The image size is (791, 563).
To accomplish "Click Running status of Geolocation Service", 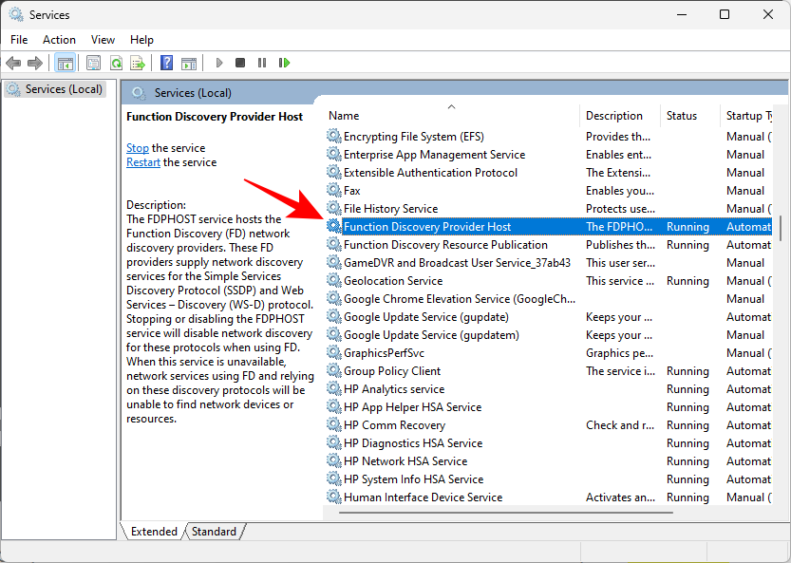I will (x=687, y=281).
